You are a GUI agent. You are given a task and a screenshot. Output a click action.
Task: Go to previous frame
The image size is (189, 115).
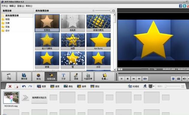(133, 79)
